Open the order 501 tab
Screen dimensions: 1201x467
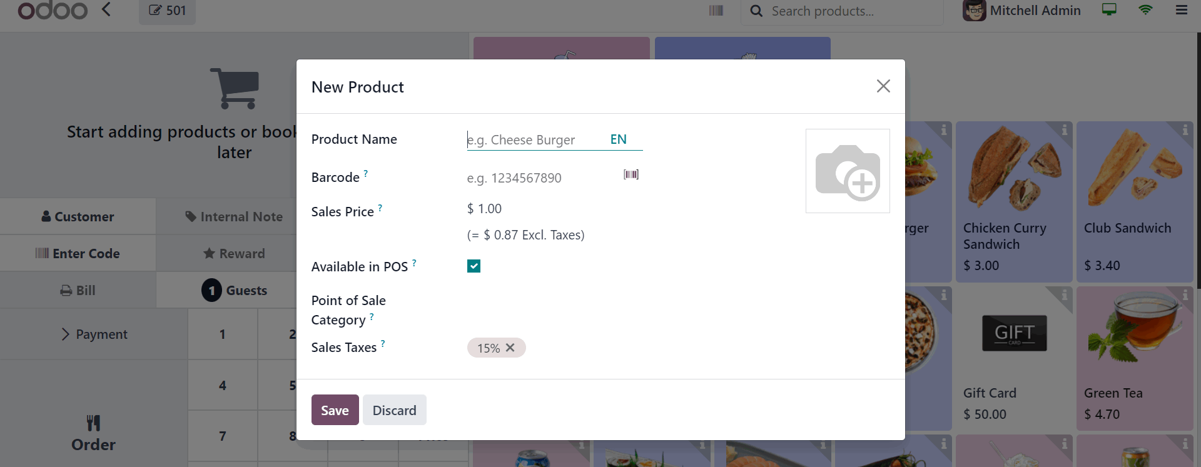(167, 11)
